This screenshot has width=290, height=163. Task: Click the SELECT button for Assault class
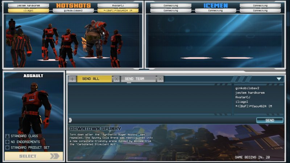[x=34, y=156]
